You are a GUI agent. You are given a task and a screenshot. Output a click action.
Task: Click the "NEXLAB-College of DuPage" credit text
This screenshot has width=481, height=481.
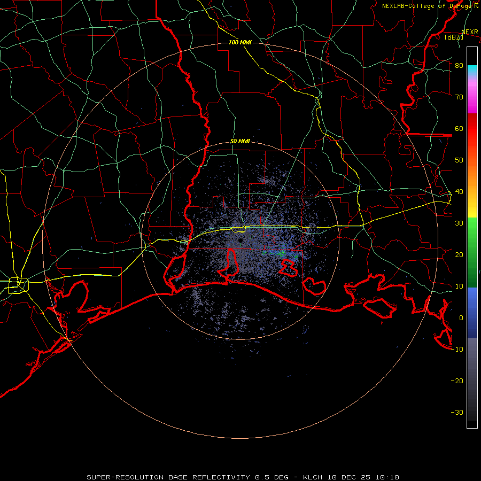(428, 6)
